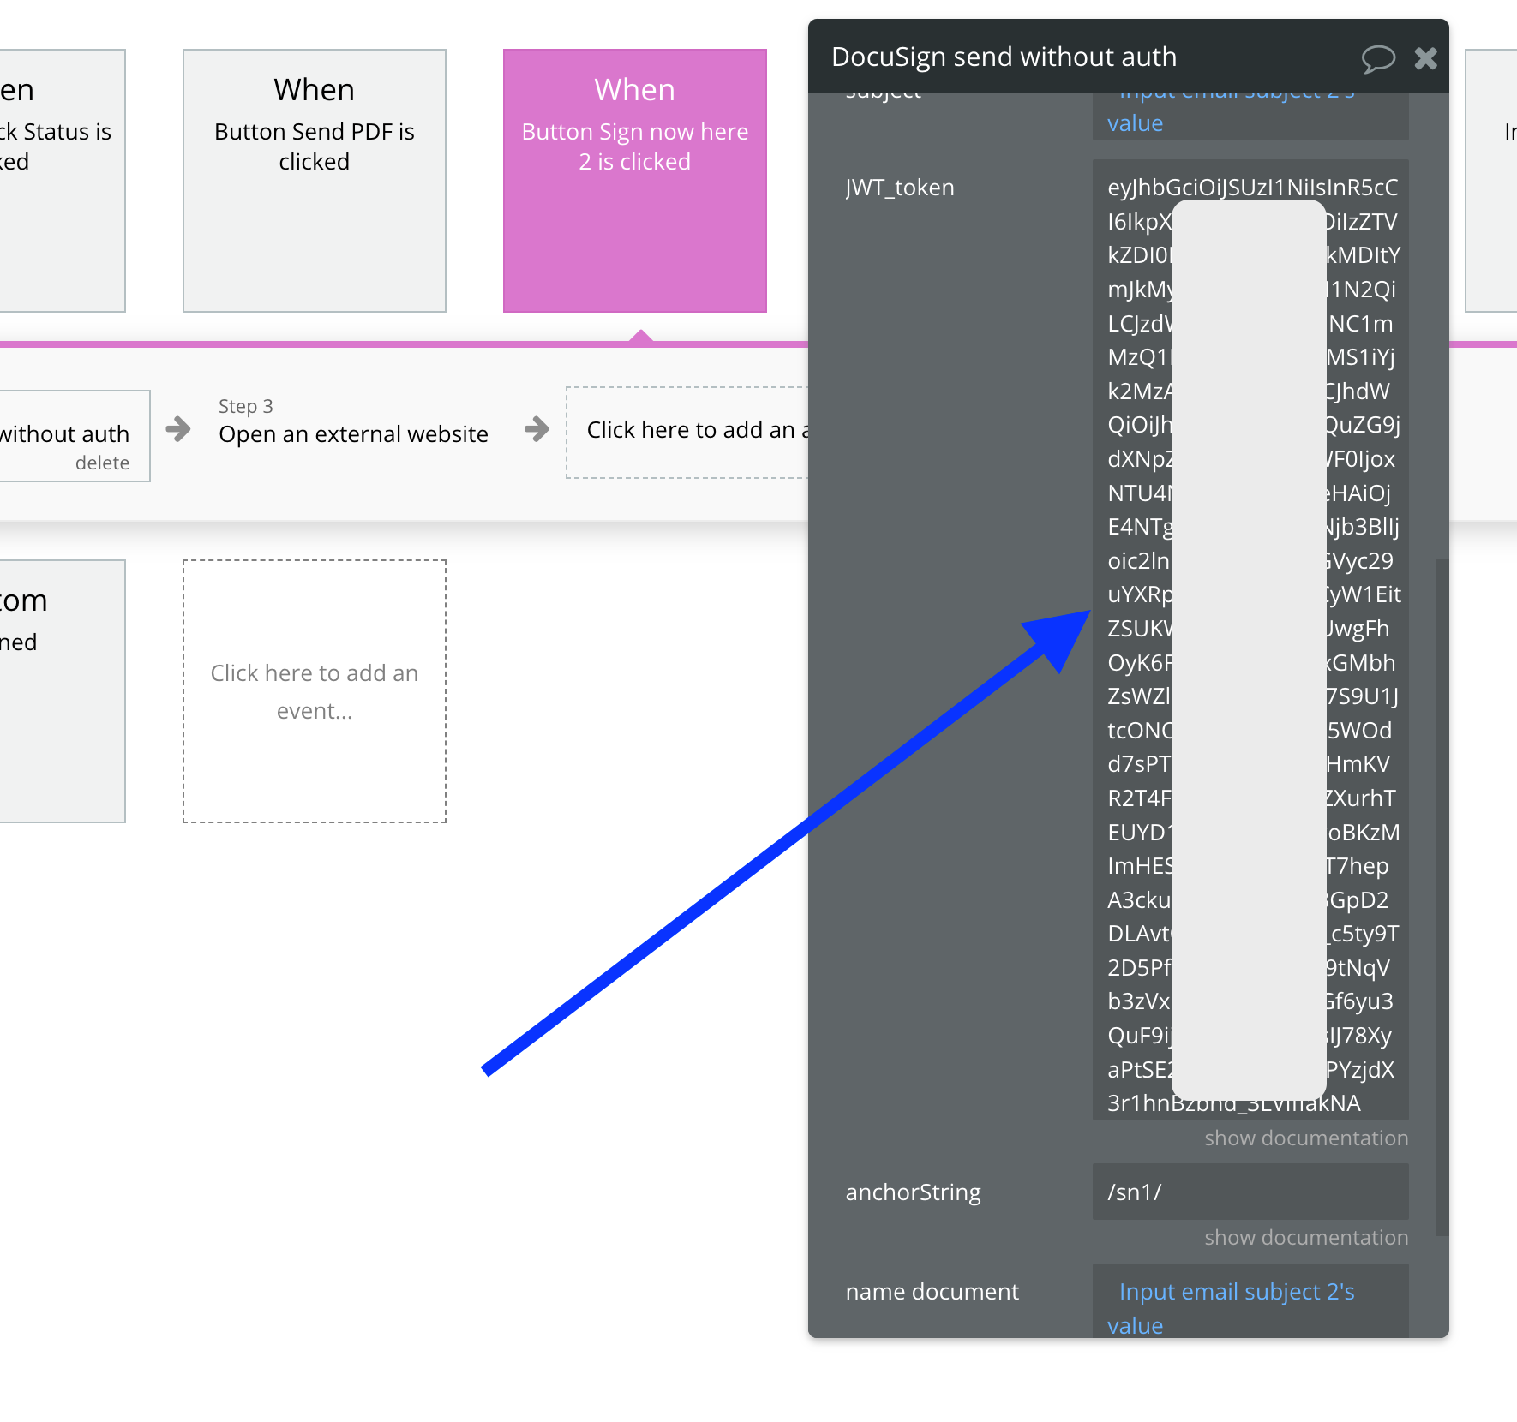1517x1422 pixels.
Task: Select the Button Sign now here 2 event
Action: pyautogui.click(x=635, y=181)
